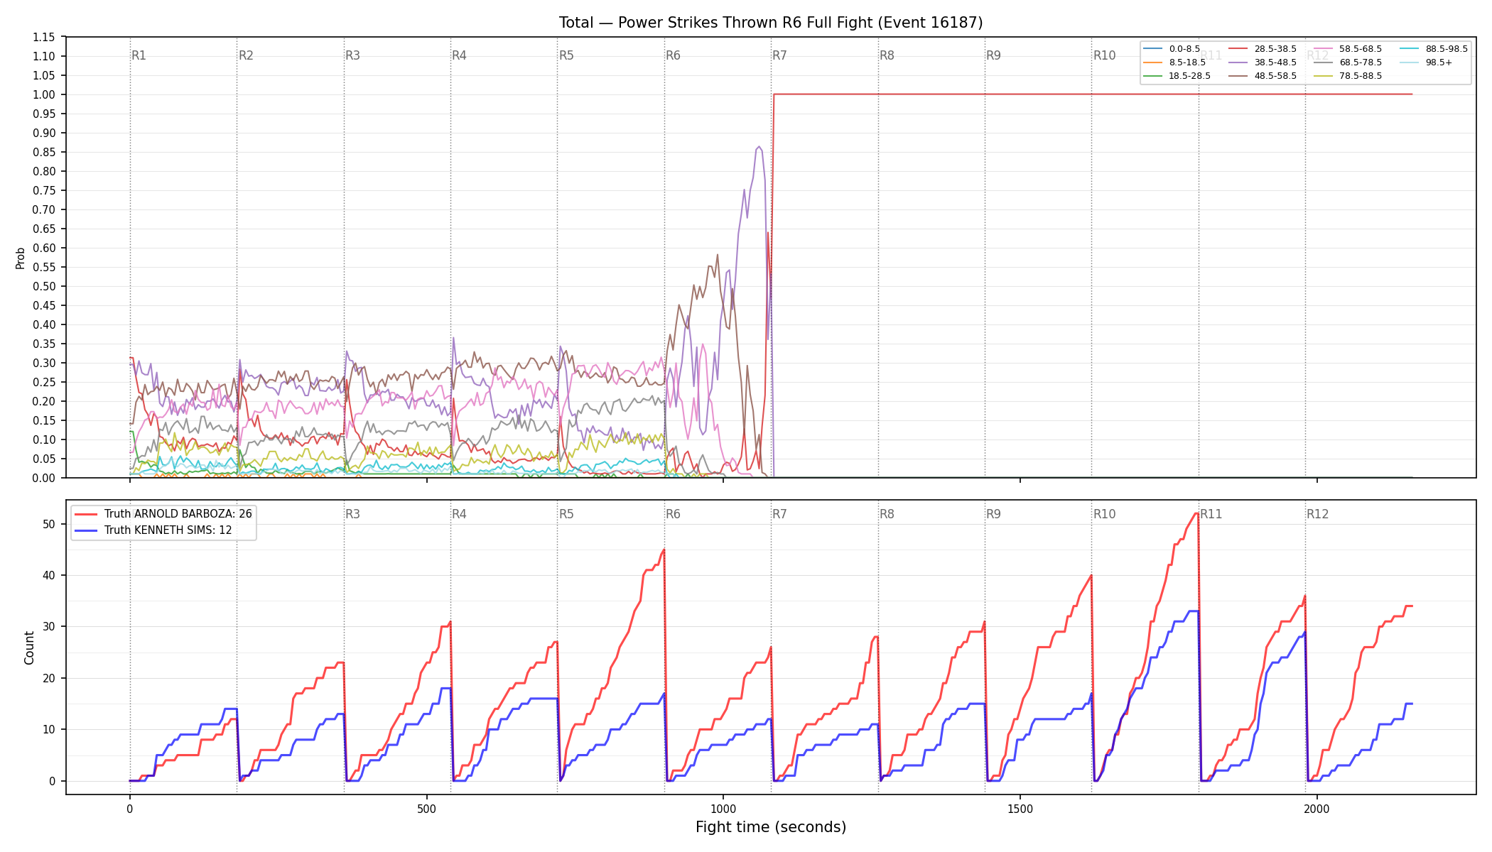Click the 0.30 tick on the Prob axis
Viewport: 1492px width, 852px height.
44,363
